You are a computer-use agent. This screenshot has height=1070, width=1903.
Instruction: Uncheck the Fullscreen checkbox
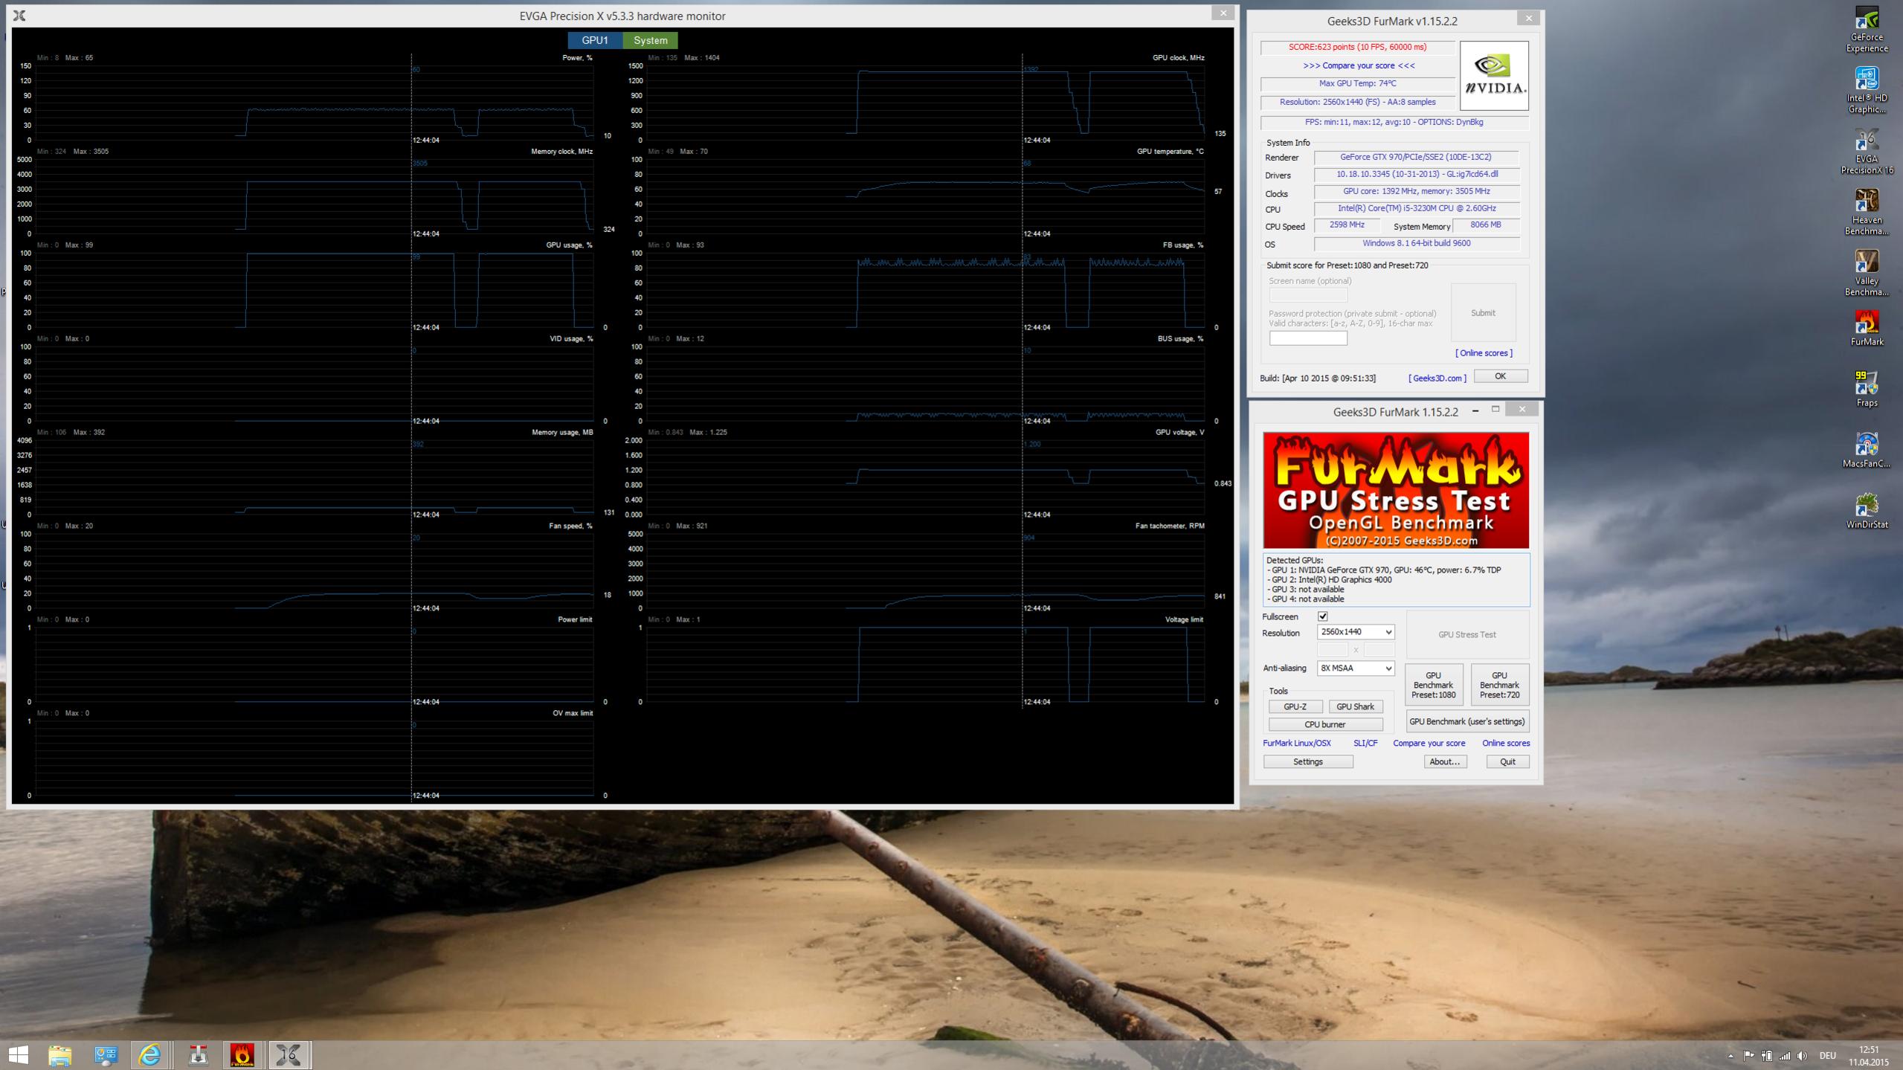point(1322,616)
